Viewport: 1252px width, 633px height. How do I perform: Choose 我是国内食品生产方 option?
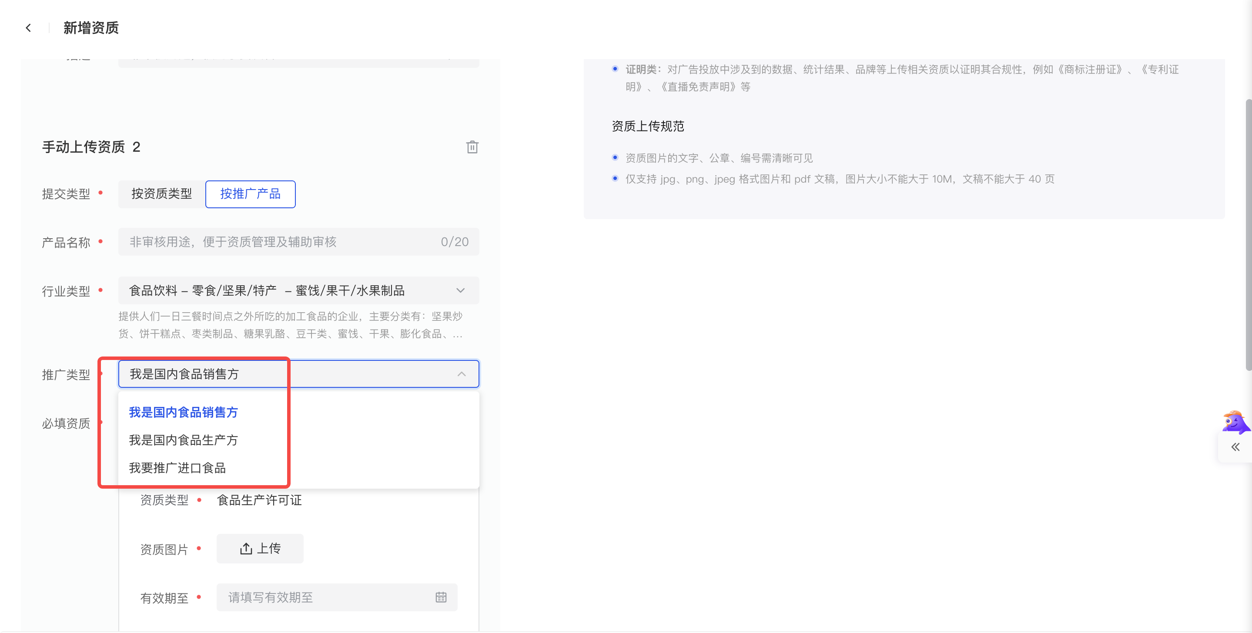pyautogui.click(x=183, y=440)
